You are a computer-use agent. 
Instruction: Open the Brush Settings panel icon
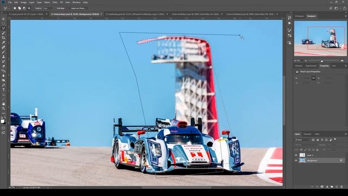click(x=290, y=30)
